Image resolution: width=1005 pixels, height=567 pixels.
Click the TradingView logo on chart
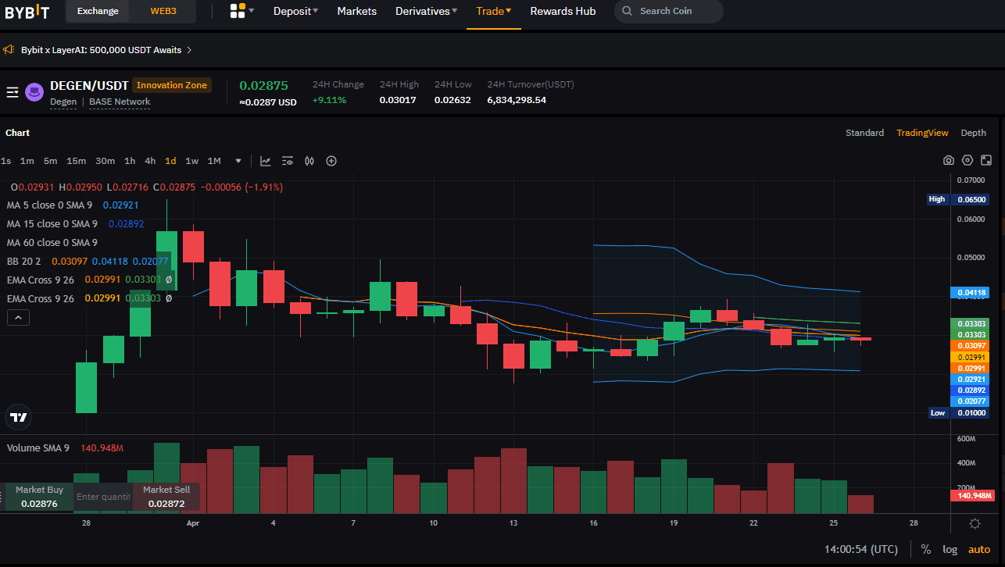tap(19, 417)
